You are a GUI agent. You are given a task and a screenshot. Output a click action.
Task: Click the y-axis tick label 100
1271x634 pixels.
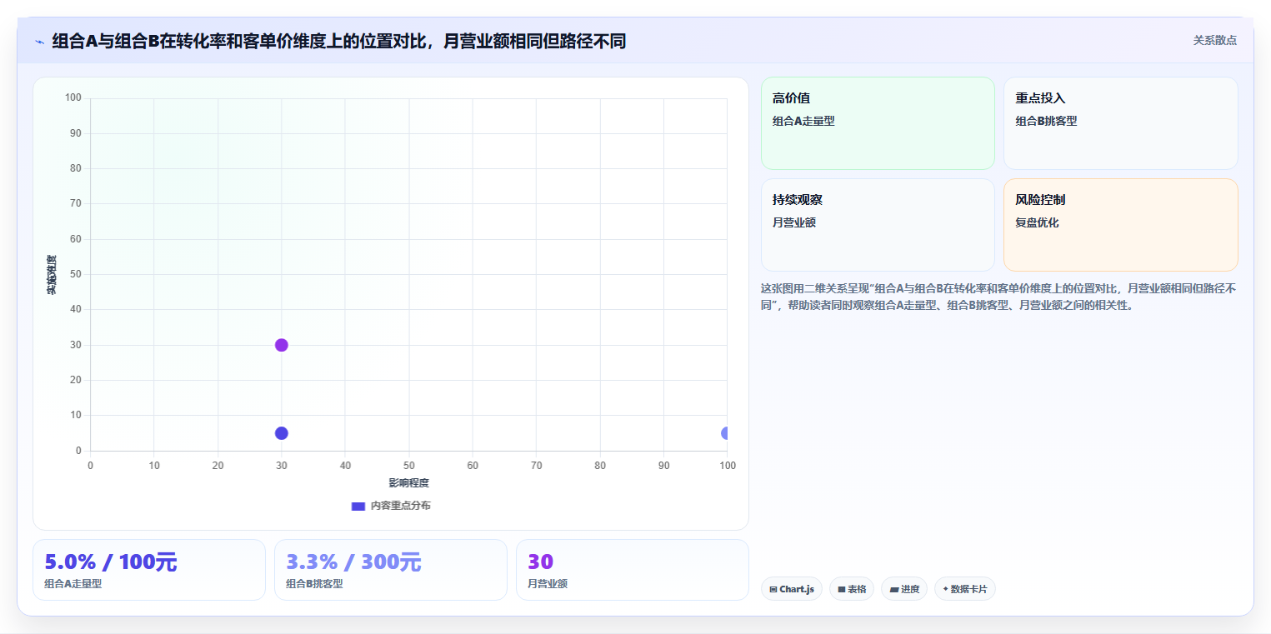[x=73, y=97]
